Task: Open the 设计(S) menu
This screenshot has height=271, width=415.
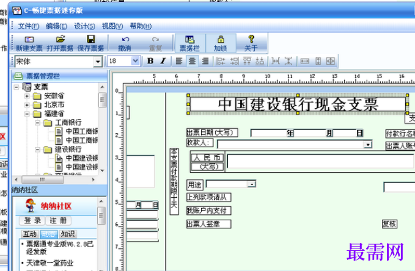Action: [x=84, y=26]
